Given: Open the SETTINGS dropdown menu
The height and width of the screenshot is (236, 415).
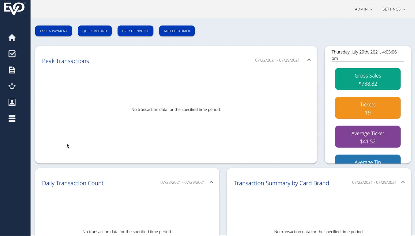Looking at the screenshot, I should pyautogui.click(x=394, y=9).
